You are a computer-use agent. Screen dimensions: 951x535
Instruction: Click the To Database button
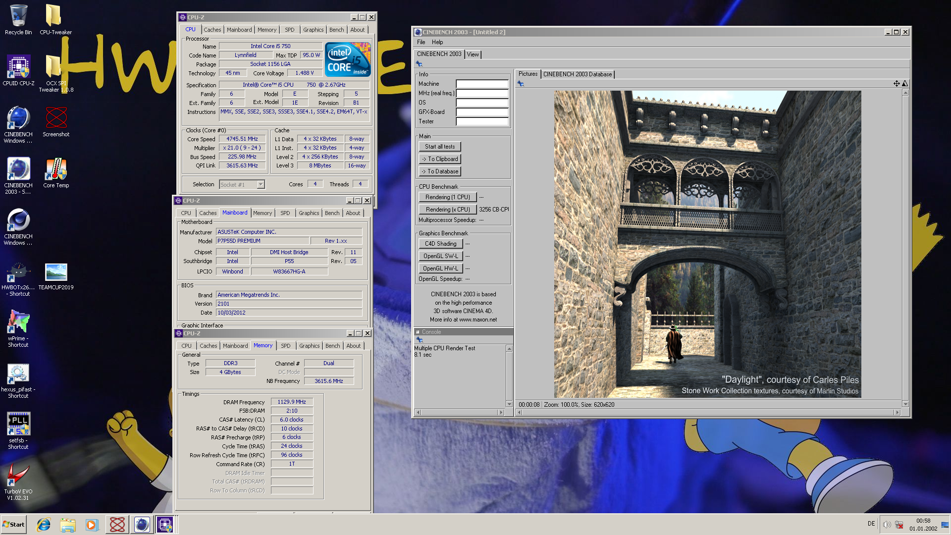coord(440,171)
